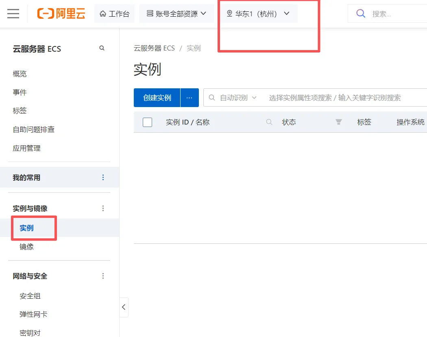
Task: Click the 网络与安全 section header
Action: 30,276
